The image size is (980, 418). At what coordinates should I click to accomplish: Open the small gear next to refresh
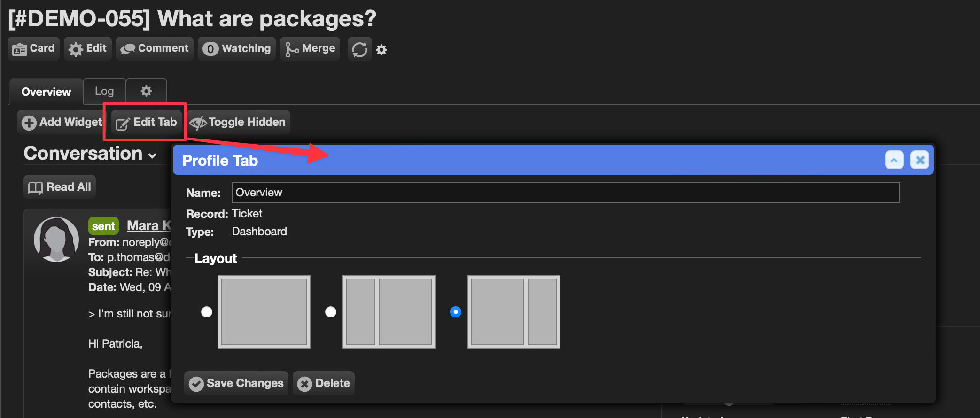tap(381, 50)
